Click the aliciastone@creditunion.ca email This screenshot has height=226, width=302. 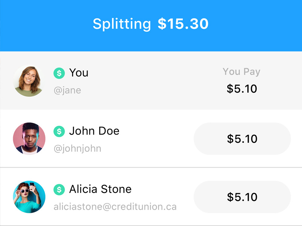115,207
